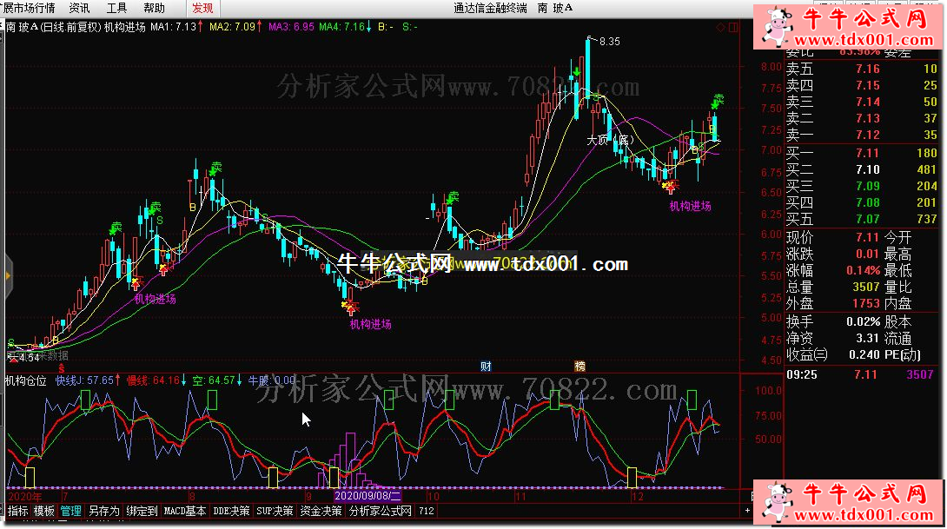Click the 买三 price 7.09
The image size is (947, 529).
[867, 186]
